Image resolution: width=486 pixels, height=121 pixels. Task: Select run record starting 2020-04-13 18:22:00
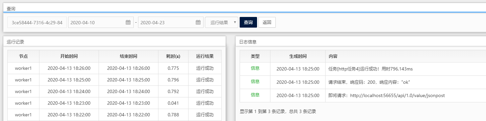click(x=114, y=115)
